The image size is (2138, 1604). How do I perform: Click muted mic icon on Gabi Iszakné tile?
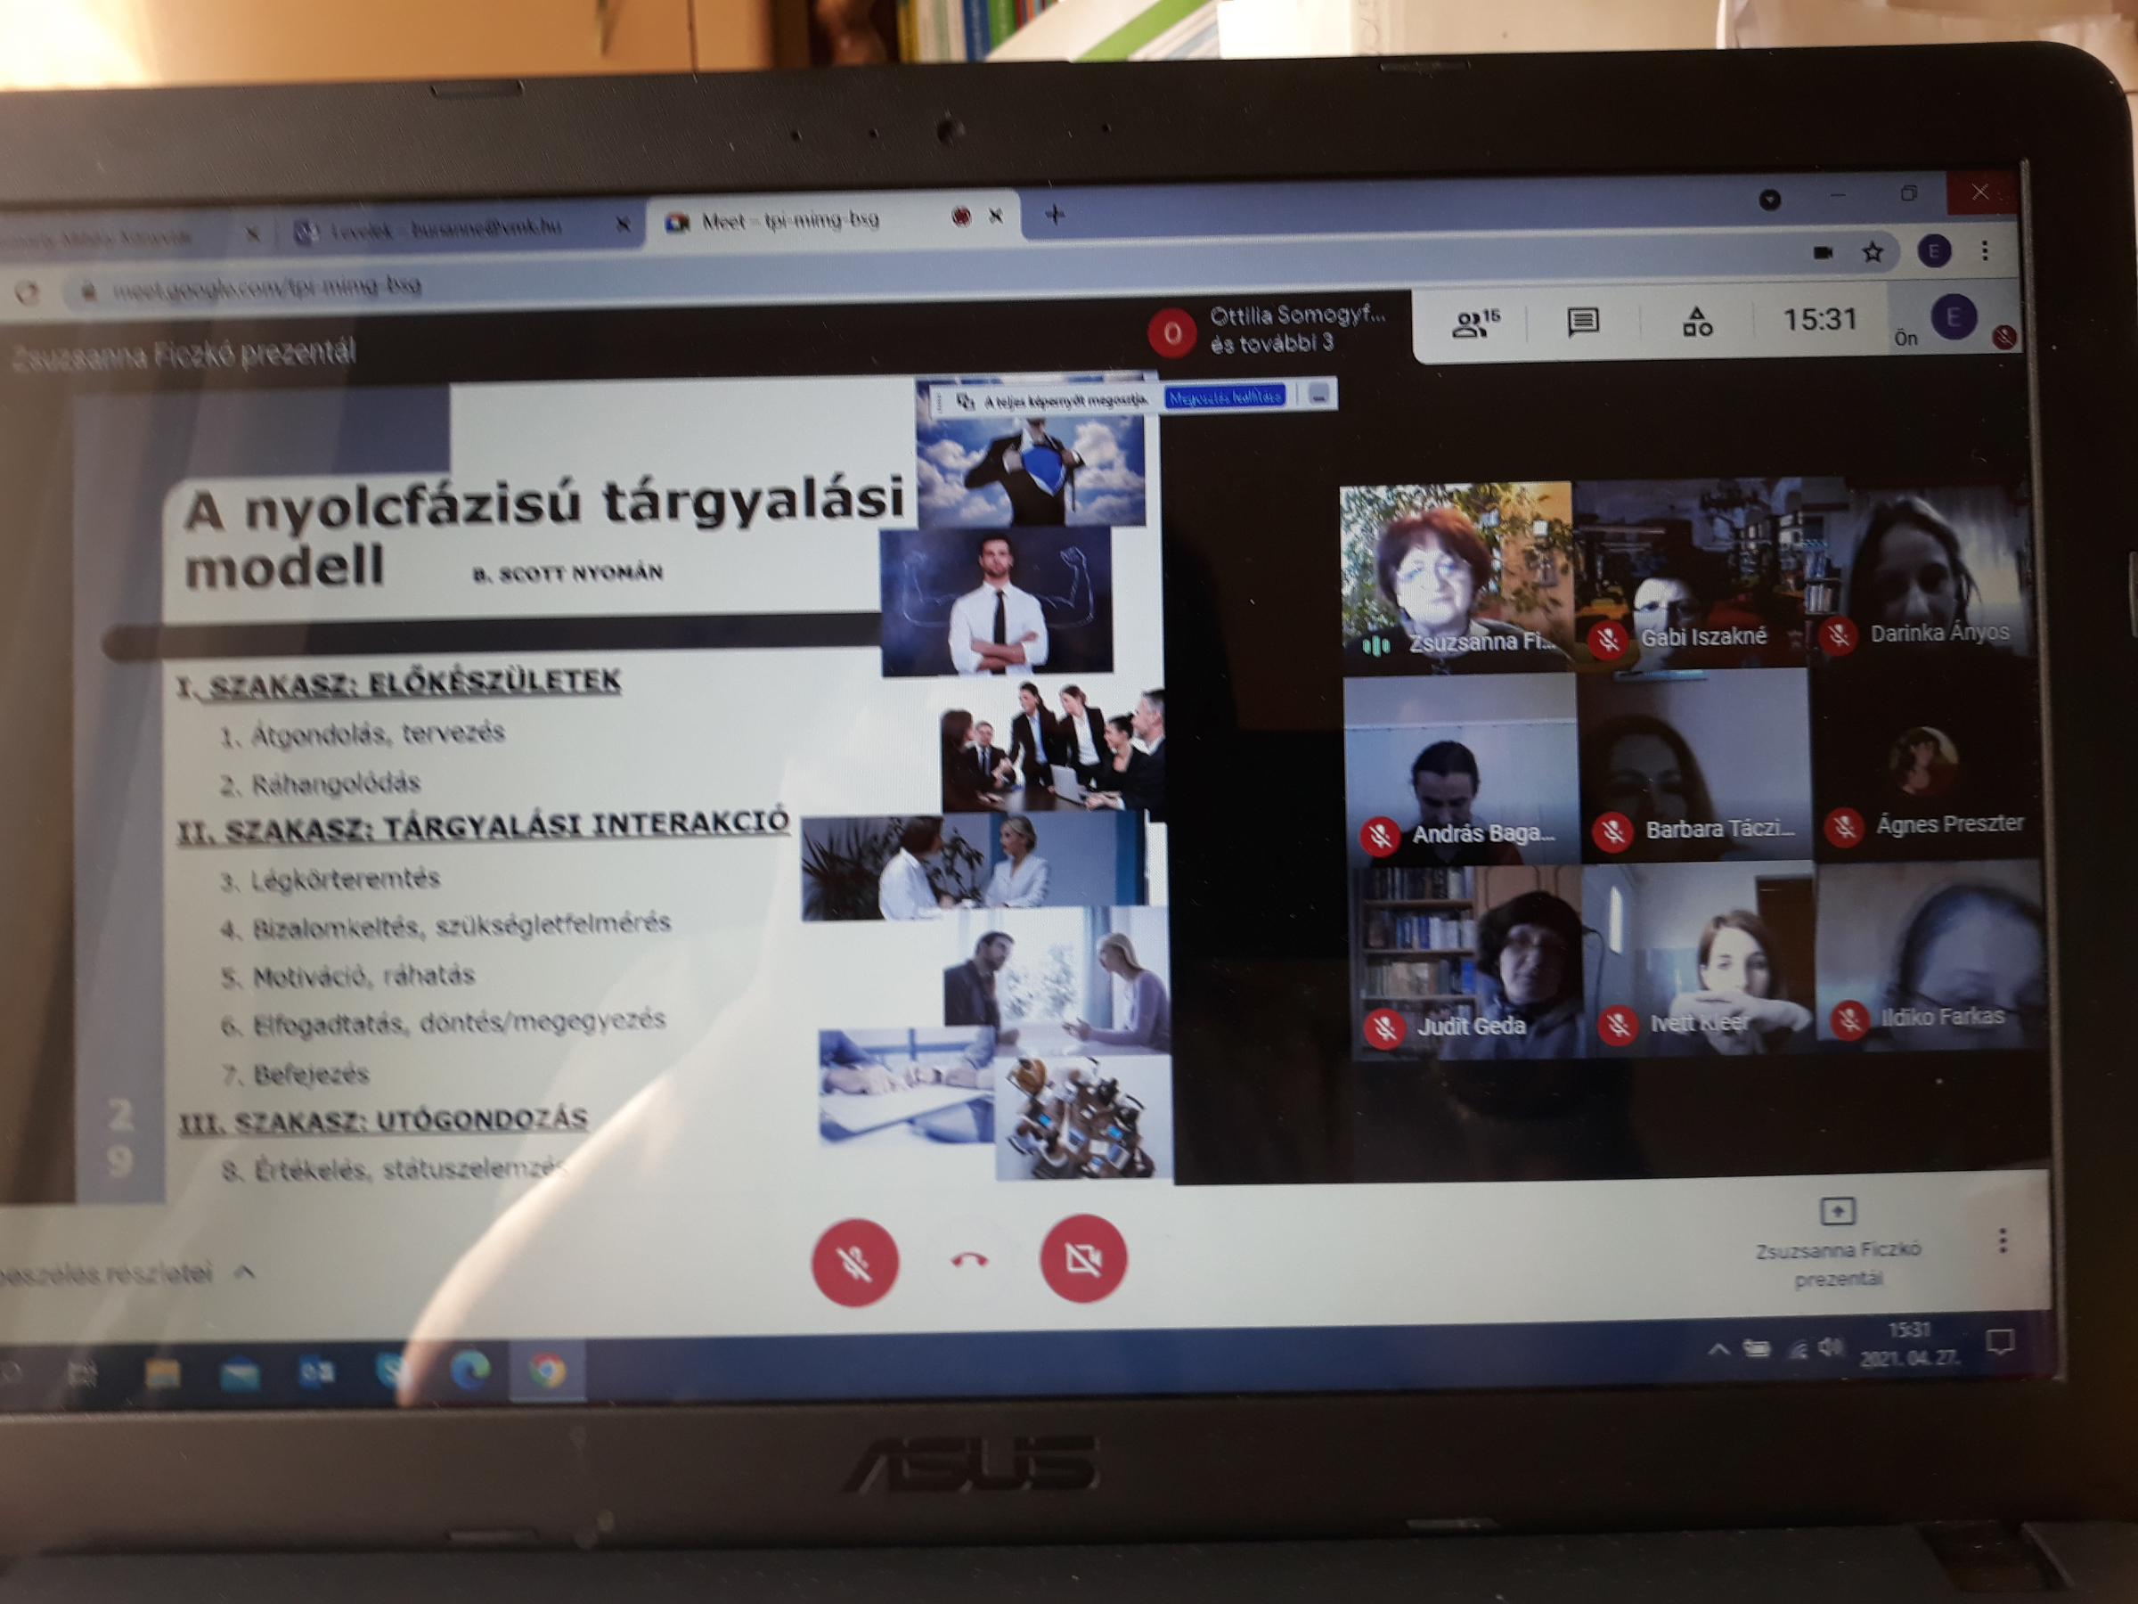1608,639
